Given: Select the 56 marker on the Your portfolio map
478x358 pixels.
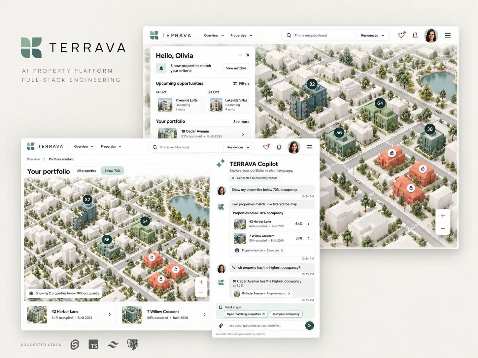Looking at the screenshot, I should coord(107,240).
